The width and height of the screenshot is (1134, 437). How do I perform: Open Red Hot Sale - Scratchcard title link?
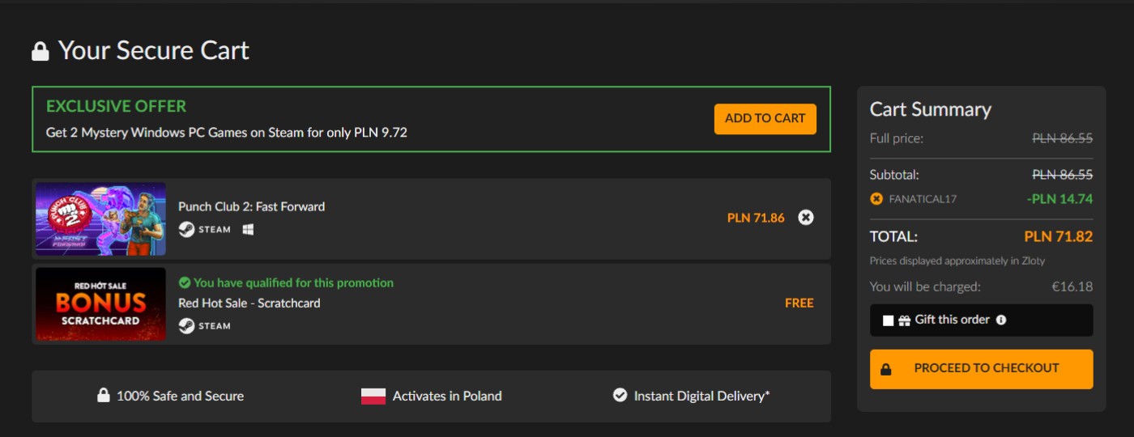(249, 303)
